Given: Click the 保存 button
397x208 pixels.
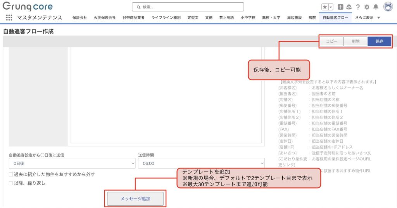Looking at the screenshot, I should (x=379, y=42).
